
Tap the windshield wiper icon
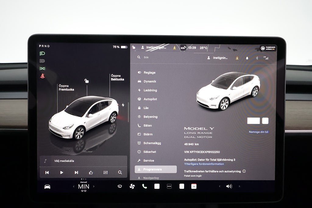click(119, 186)
